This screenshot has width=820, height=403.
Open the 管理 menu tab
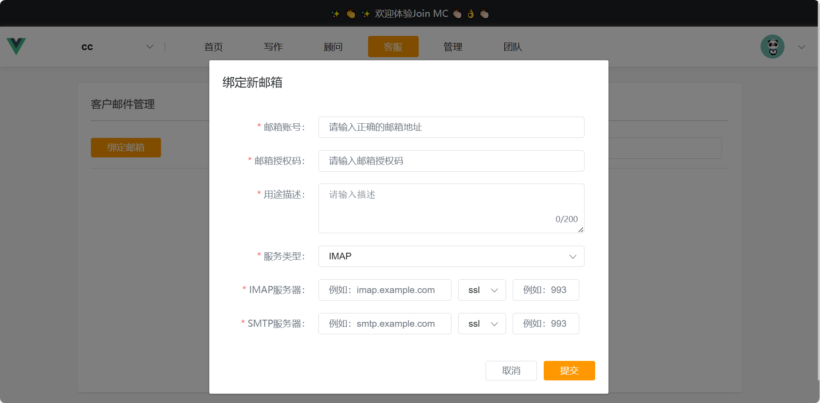(453, 47)
